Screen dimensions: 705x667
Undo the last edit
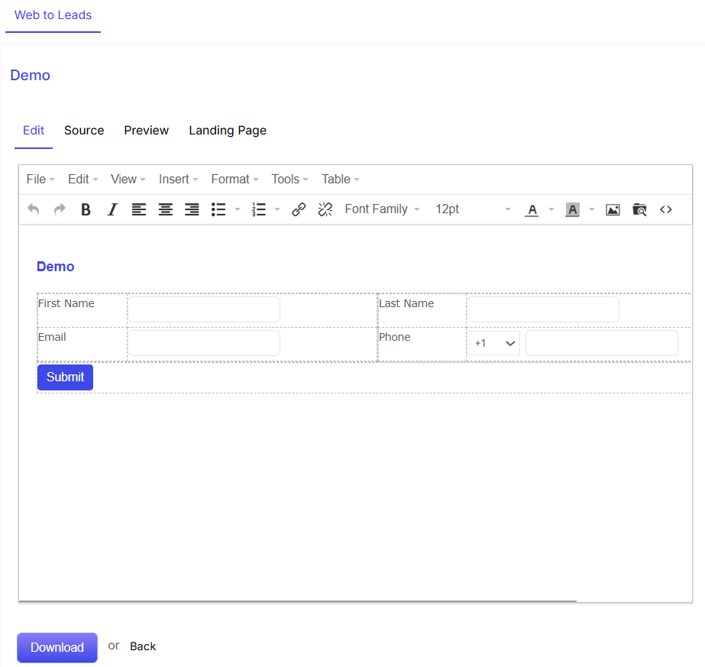point(34,209)
